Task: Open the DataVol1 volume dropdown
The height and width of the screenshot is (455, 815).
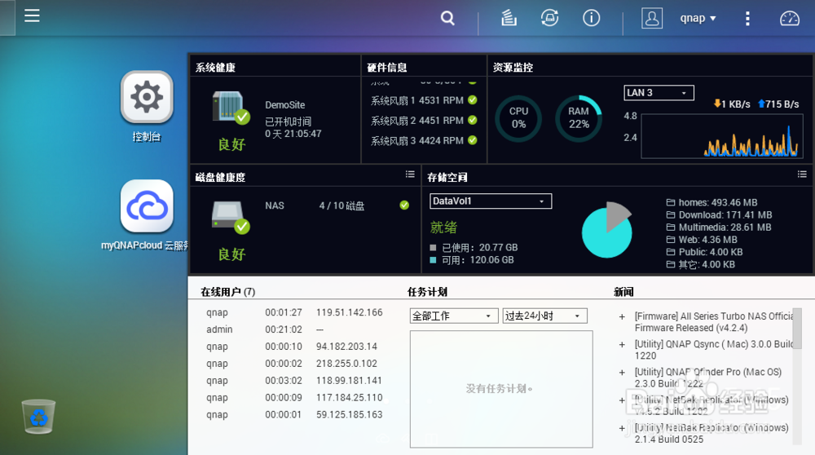Action: point(491,201)
